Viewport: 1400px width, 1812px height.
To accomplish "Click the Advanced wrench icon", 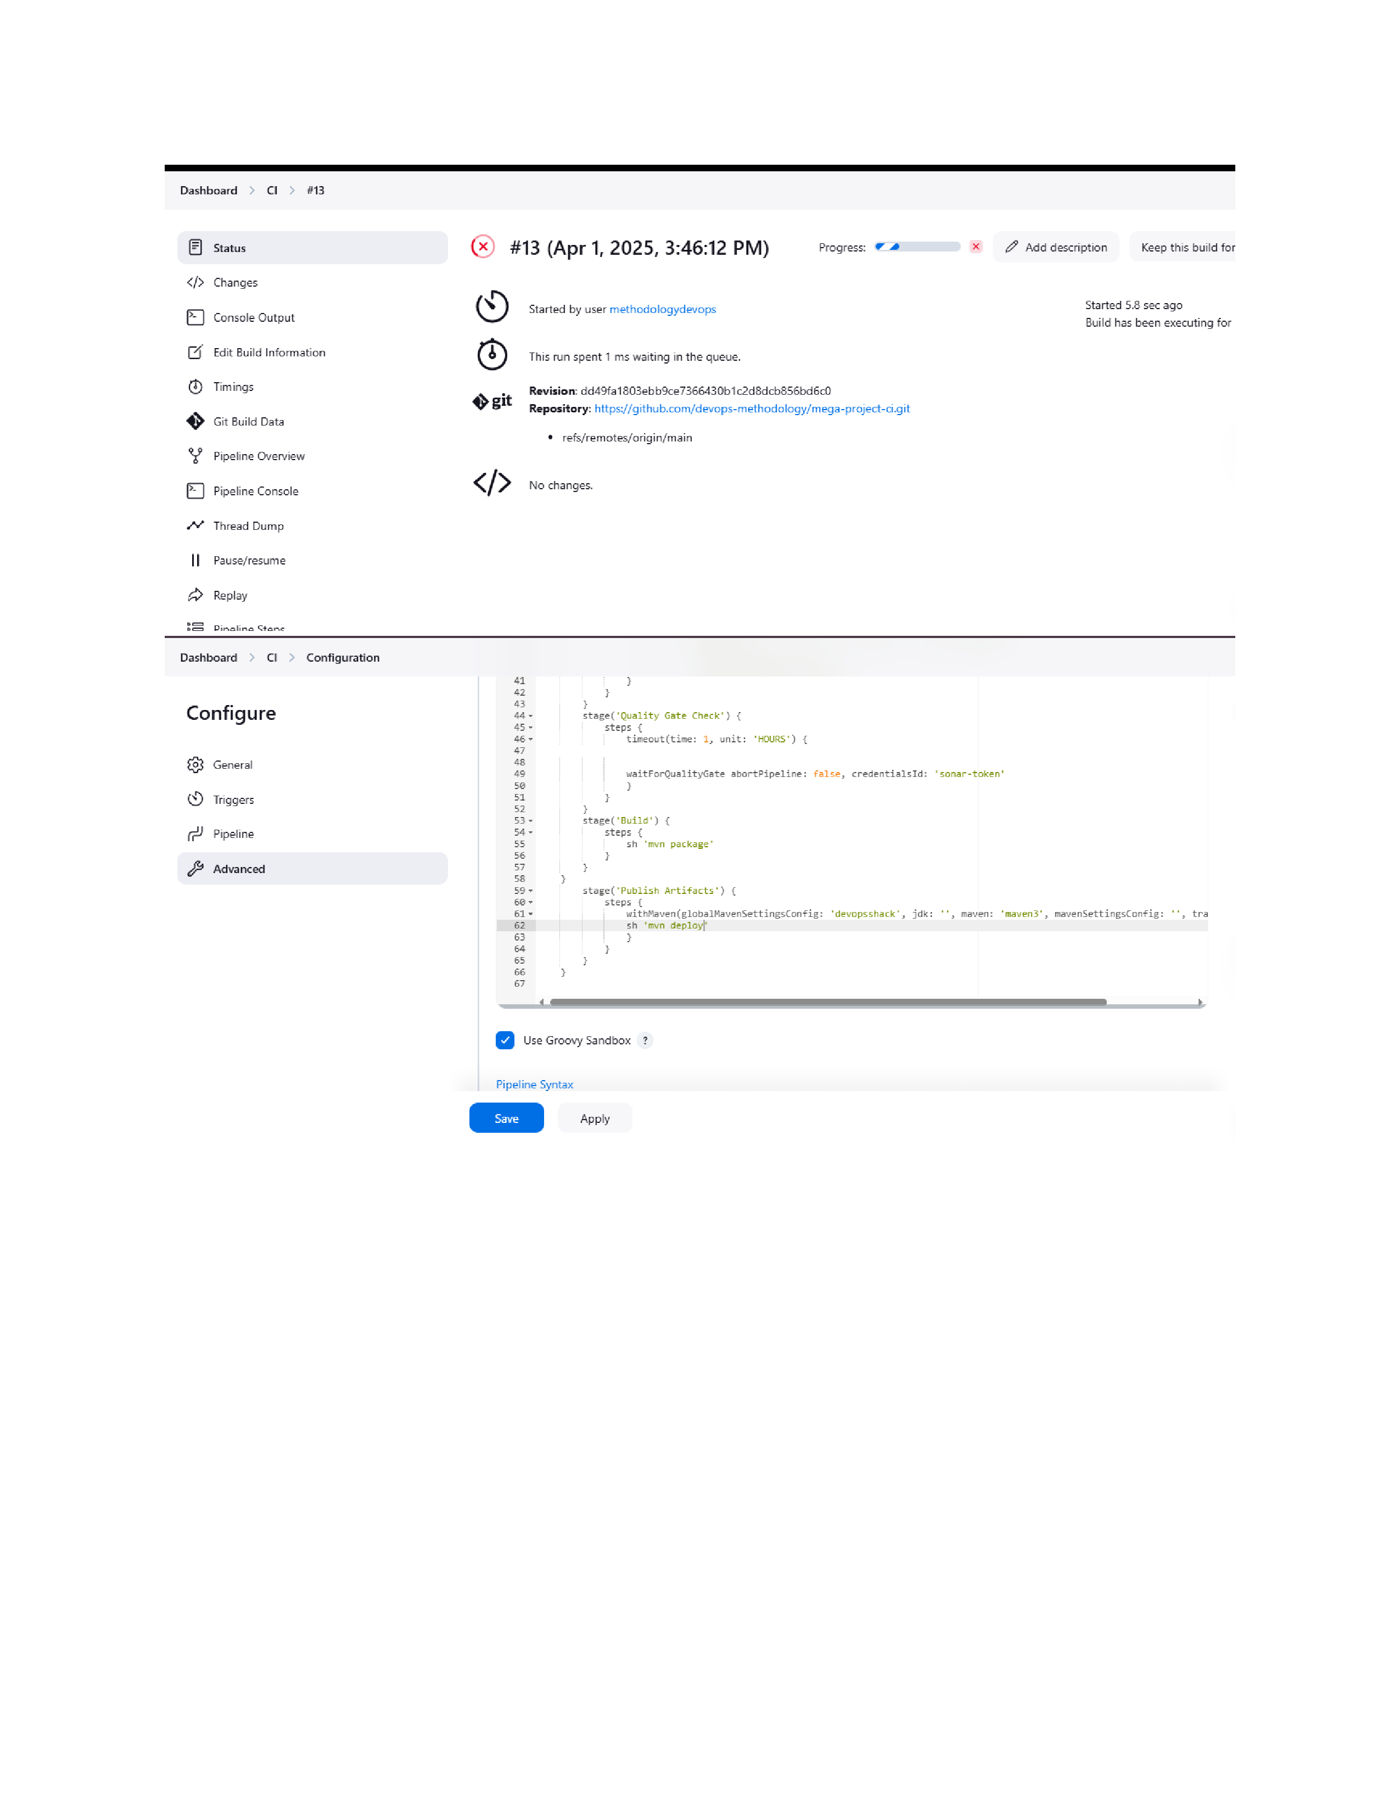I will click(x=195, y=869).
